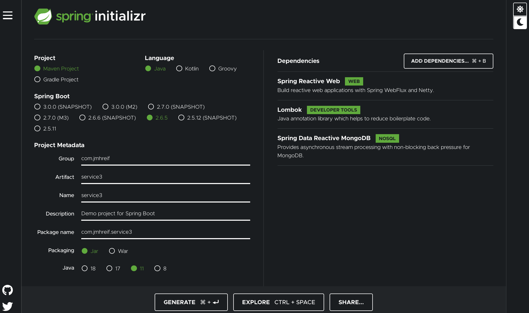Edit the Description field
This screenshot has height=313, width=529.
point(166,214)
